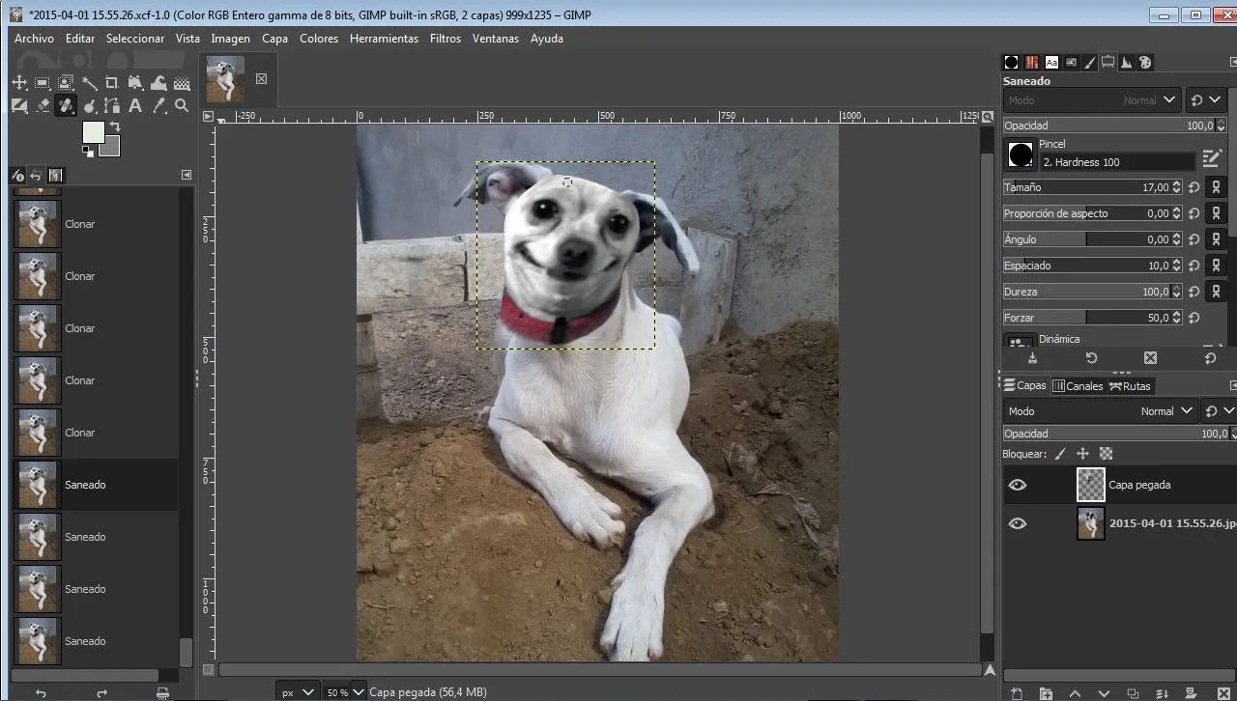Image resolution: width=1237 pixels, height=701 pixels.
Task: Open the Seleccionar menu
Action: coord(135,39)
